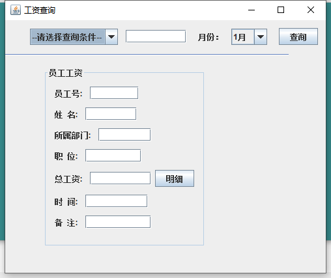Viewport: 331px width, 278px height.
Task: Click the 员工号 text field
Action: coord(114,93)
